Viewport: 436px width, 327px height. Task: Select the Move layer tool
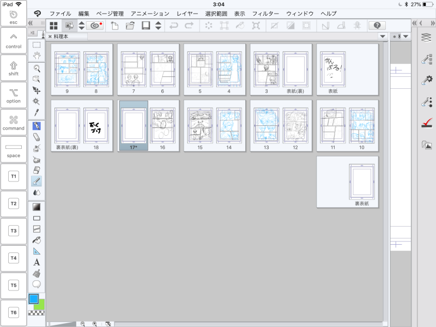tap(37, 90)
